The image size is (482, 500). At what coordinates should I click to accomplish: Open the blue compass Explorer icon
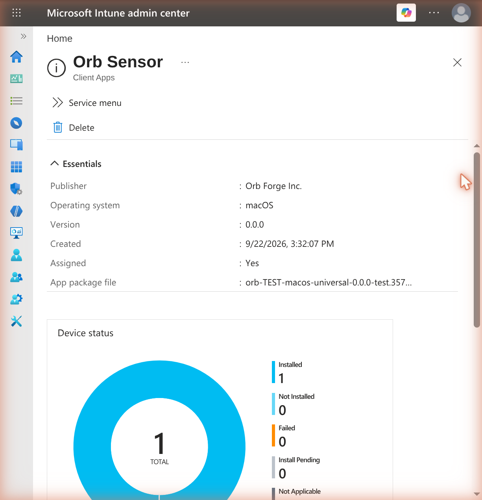(17, 123)
